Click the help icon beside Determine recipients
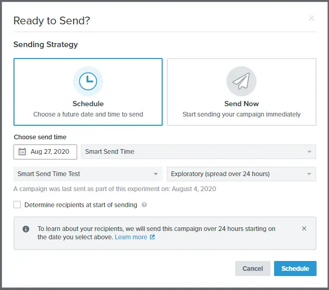The image size is (329, 290). [145, 205]
